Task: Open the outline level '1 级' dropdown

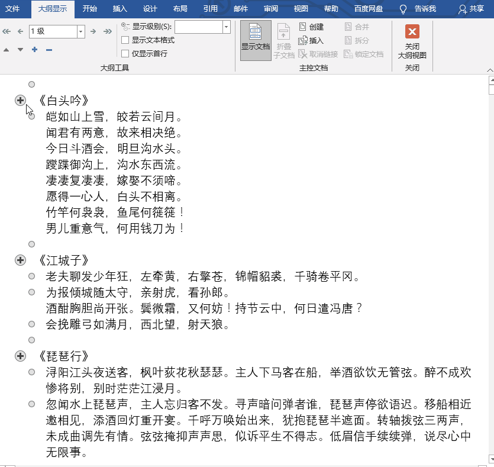Action: point(80,31)
